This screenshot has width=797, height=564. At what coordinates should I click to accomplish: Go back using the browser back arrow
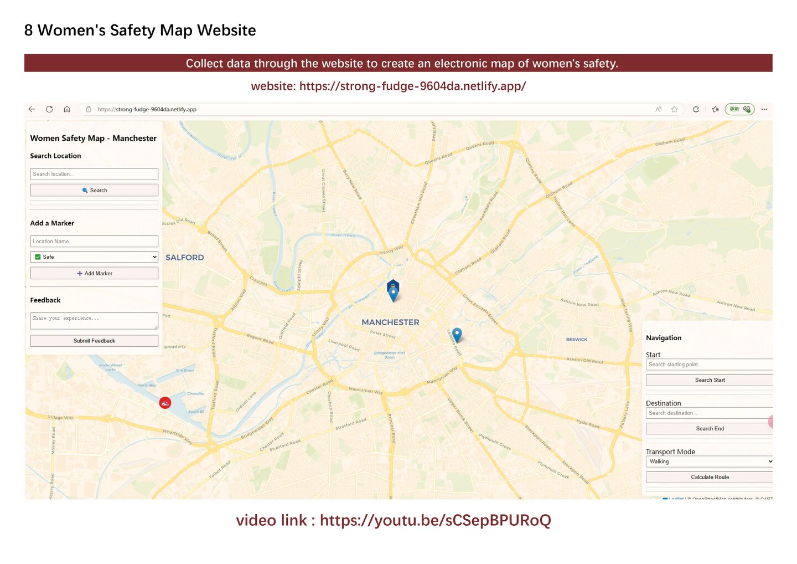(32, 109)
